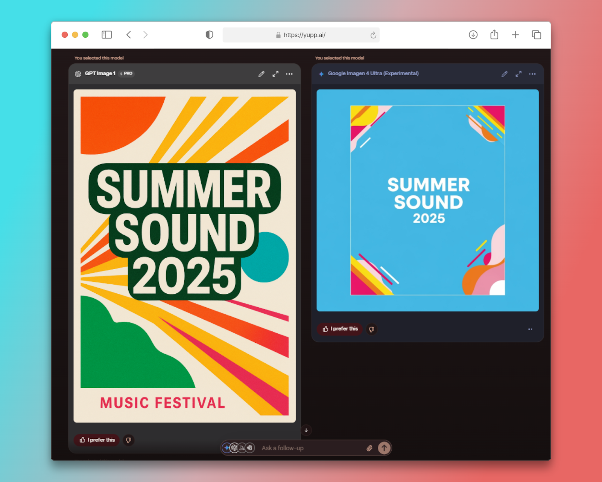
Task: Edit the GPT Image 1 response with pencil
Action: coord(261,74)
